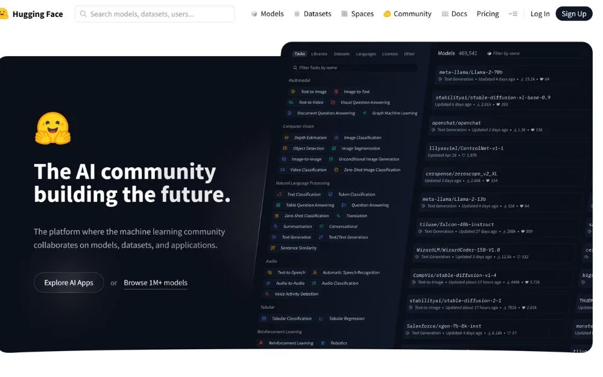Click the icon beside Text-to-Image in the preview

click(x=293, y=92)
